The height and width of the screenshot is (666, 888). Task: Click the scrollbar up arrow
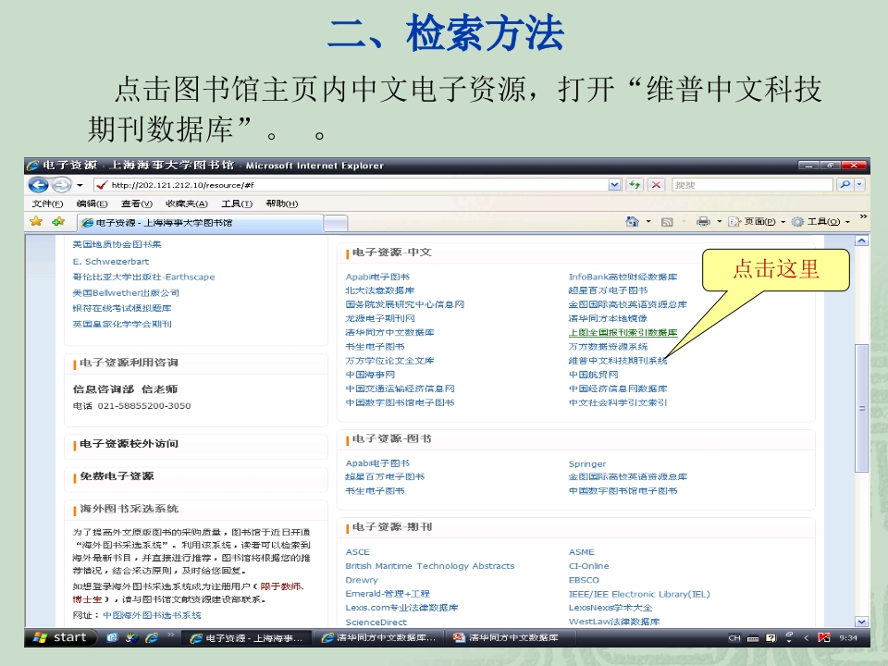[x=861, y=240]
